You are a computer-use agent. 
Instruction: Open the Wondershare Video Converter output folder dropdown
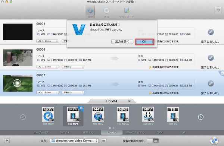74,140
